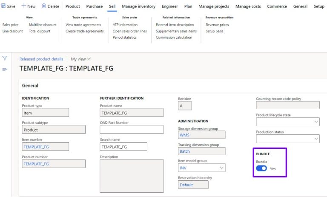Expand the My view dropdown

tap(81, 59)
